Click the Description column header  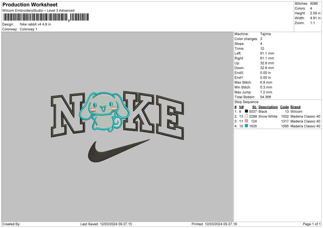[x=268, y=107]
